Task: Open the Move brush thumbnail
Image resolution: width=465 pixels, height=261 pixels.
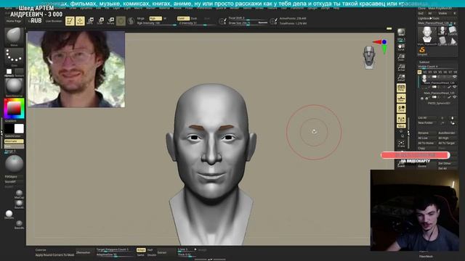Action: coord(14,37)
